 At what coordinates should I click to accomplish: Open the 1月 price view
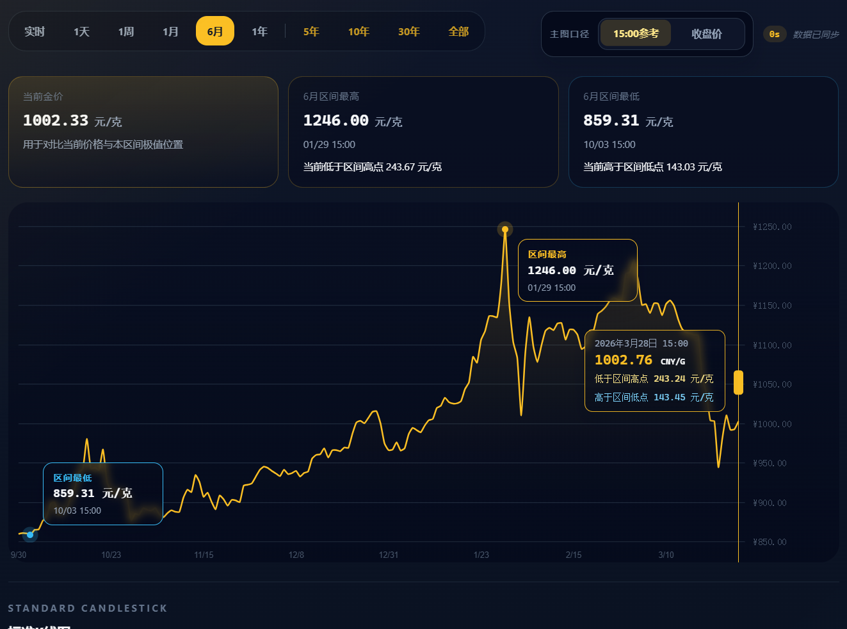[x=170, y=31]
